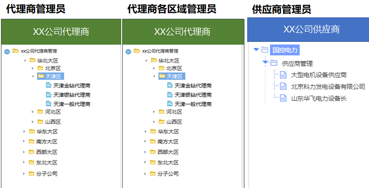Image resolution: width=369 pixels, height=188 pixels.
Task: Select 分子公司 label in the left tree
Action: pos(47,174)
